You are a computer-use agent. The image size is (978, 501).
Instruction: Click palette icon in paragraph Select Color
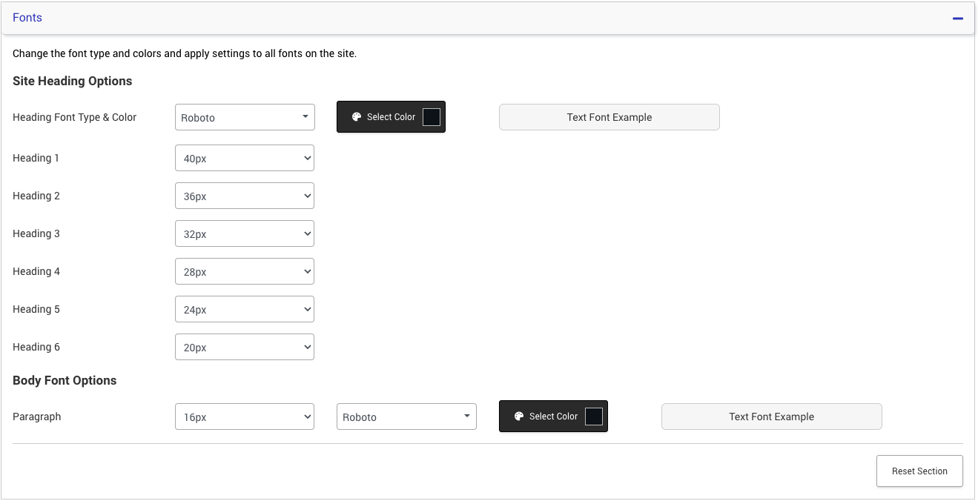(x=518, y=417)
